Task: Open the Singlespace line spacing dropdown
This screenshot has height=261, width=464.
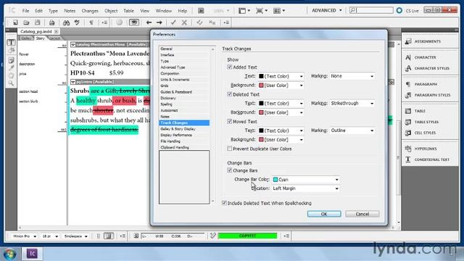Action: coord(75,236)
